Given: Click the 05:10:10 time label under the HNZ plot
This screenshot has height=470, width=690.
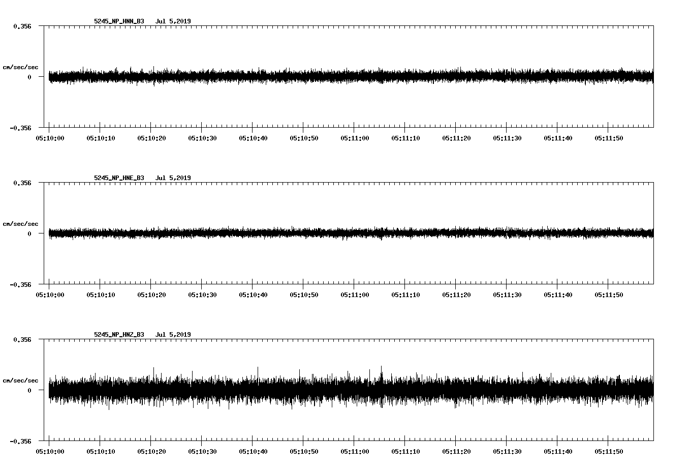Looking at the screenshot, I should [101, 451].
